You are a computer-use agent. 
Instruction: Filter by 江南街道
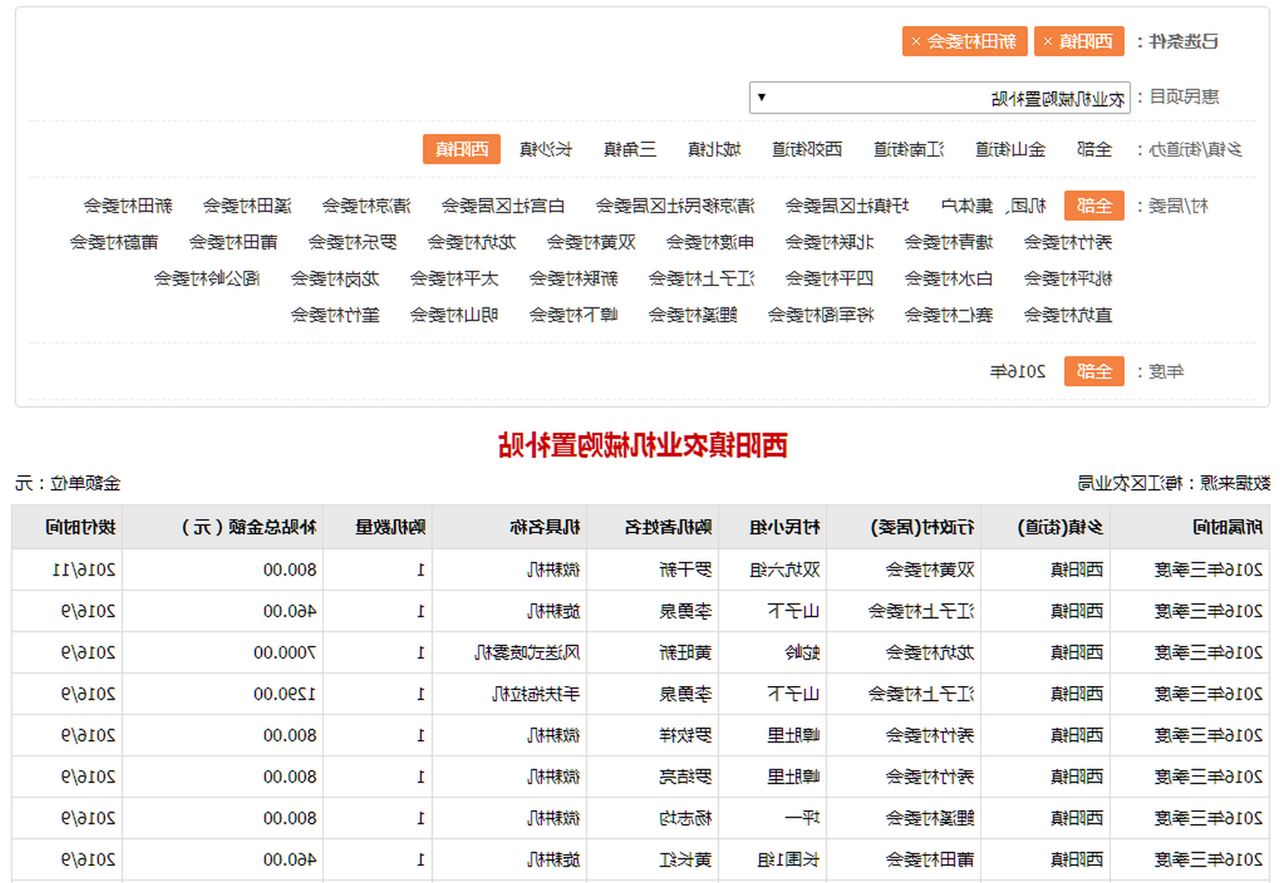click(x=909, y=150)
